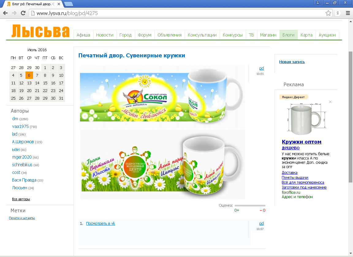Click the 'Заготовки под нанесение' ad link
353x257 pixels.
coord(304,187)
